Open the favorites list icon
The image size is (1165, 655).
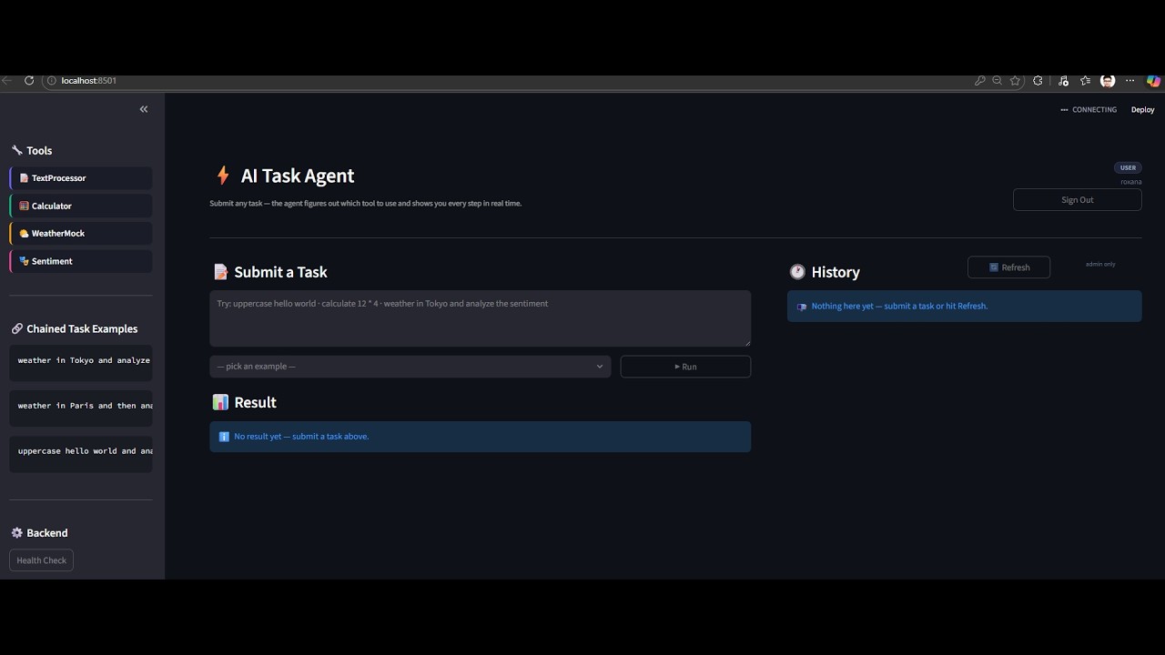coord(1085,81)
